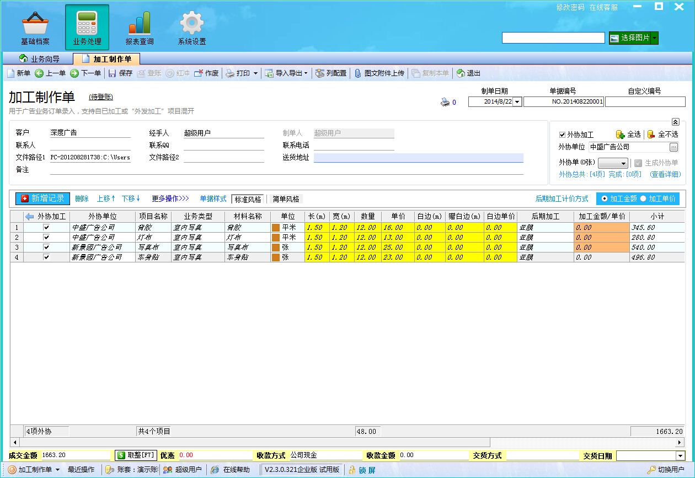Open the 系统设置 settings module
Image resolution: width=695 pixels, height=478 pixels.
(x=191, y=26)
